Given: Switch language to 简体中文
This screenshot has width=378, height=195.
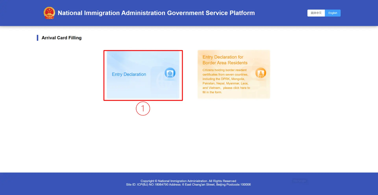Looking at the screenshot, I should tap(316, 13).
